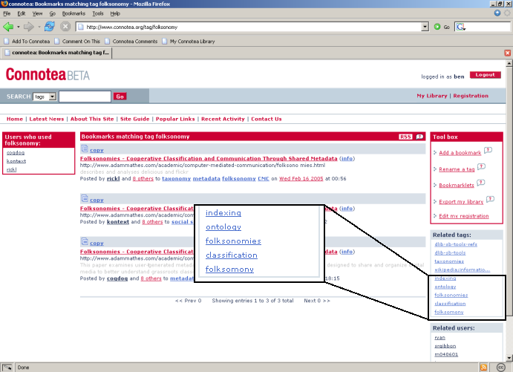Click '<< Prev 0' pagination text
The image size is (513, 372).
coord(188,301)
